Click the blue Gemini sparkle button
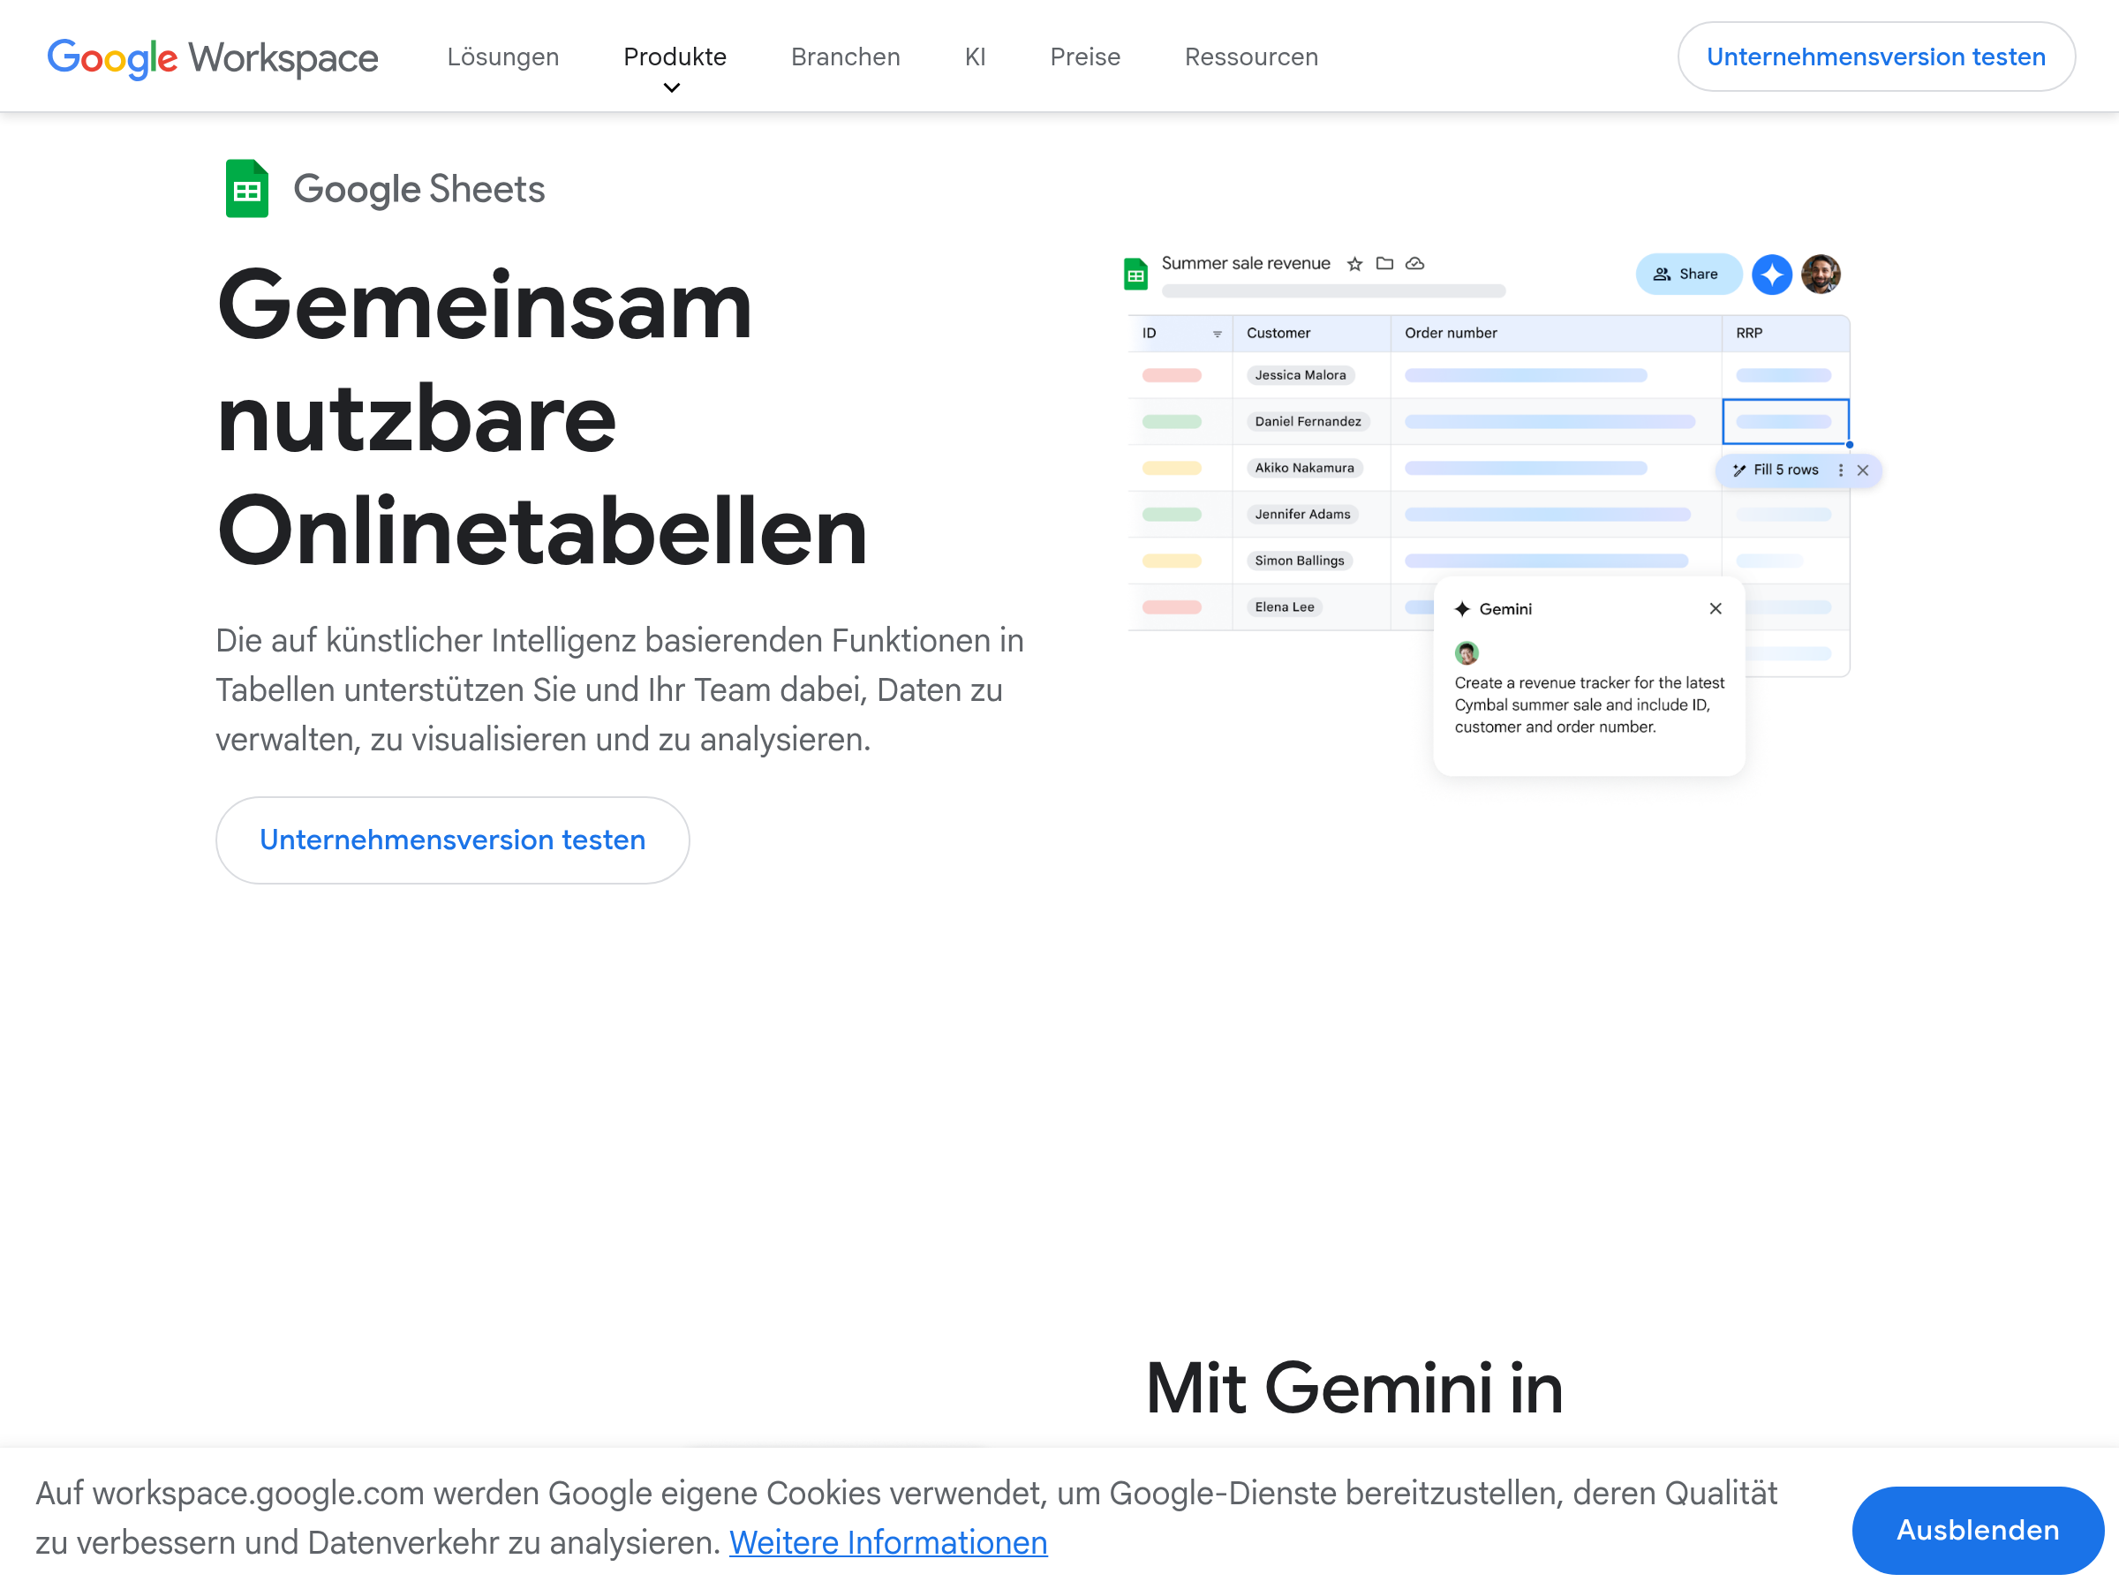Screen dimensions: 2119x1589 [1771, 275]
